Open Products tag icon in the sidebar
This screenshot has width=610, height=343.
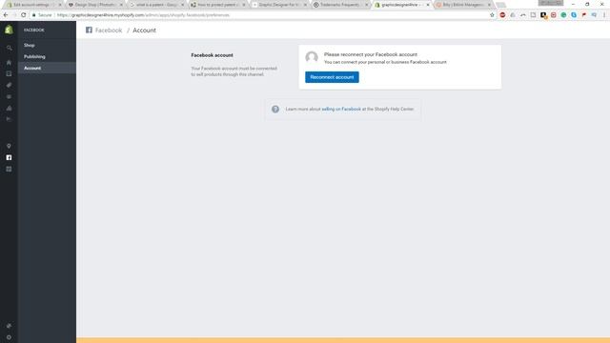(x=9, y=85)
